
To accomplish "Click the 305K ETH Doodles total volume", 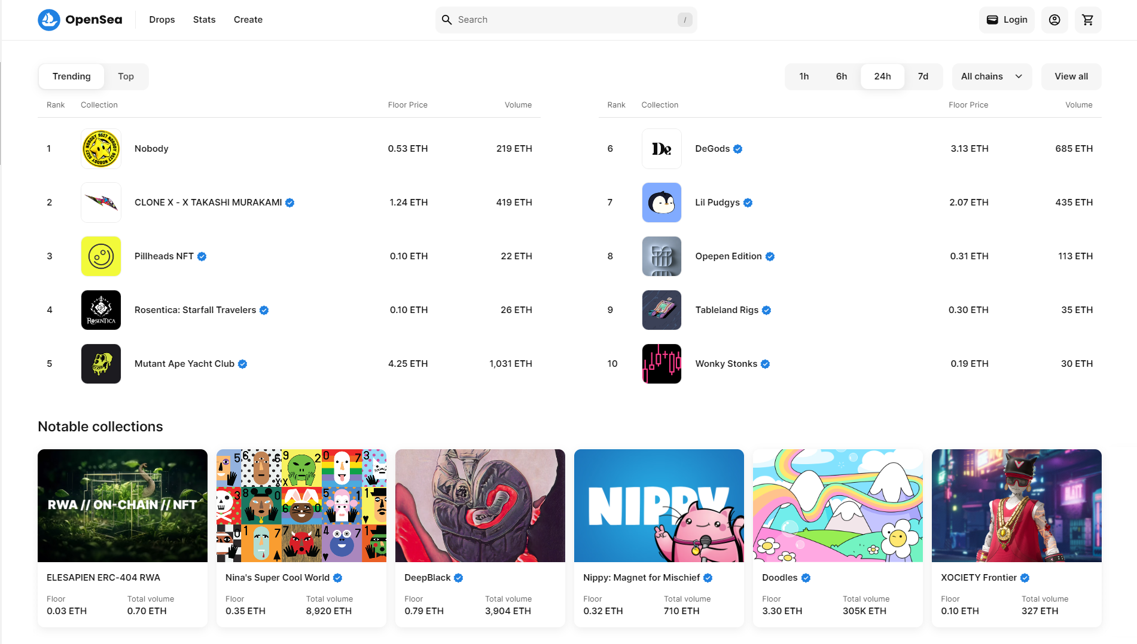I will 864,611.
